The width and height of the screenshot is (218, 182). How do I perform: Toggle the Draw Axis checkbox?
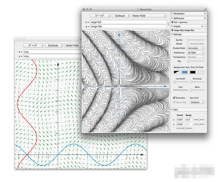point(174,98)
